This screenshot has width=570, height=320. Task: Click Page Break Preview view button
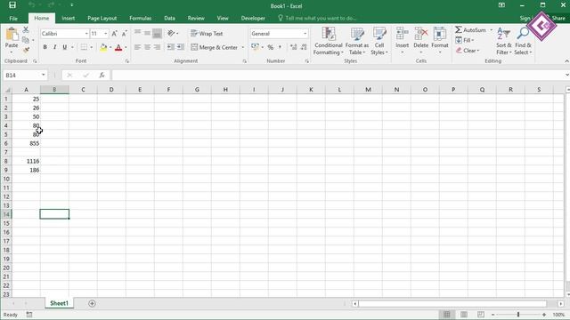point(481,314)
